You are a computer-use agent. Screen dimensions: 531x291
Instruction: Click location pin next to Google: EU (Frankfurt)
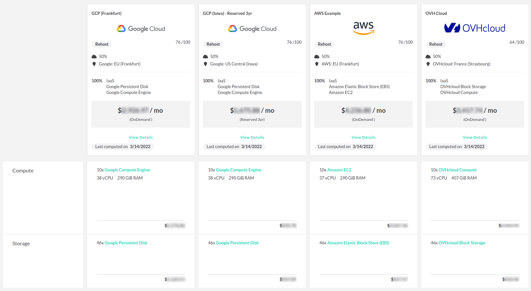tap(94, 64)
